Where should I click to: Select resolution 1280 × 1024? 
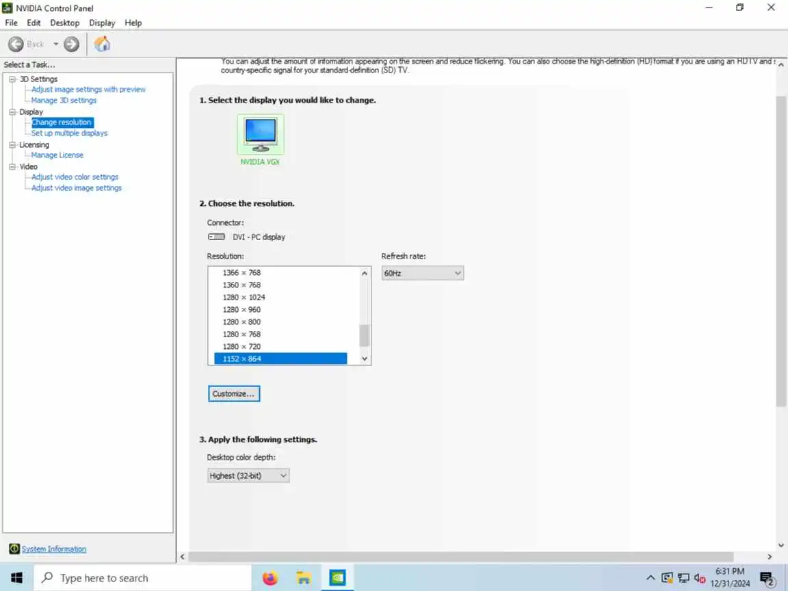[x=280, y=298]
